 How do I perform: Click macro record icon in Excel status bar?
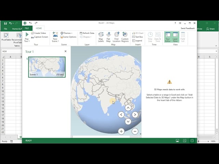12,141
